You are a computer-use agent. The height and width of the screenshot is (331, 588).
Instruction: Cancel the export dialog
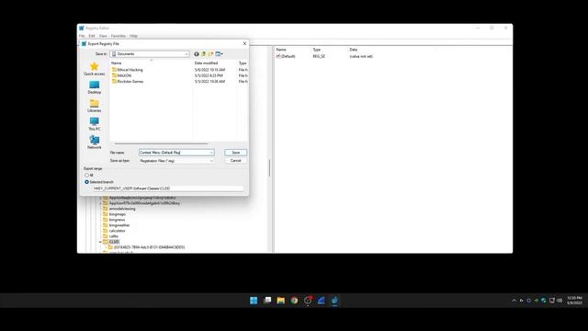click(x=235, y=160)
